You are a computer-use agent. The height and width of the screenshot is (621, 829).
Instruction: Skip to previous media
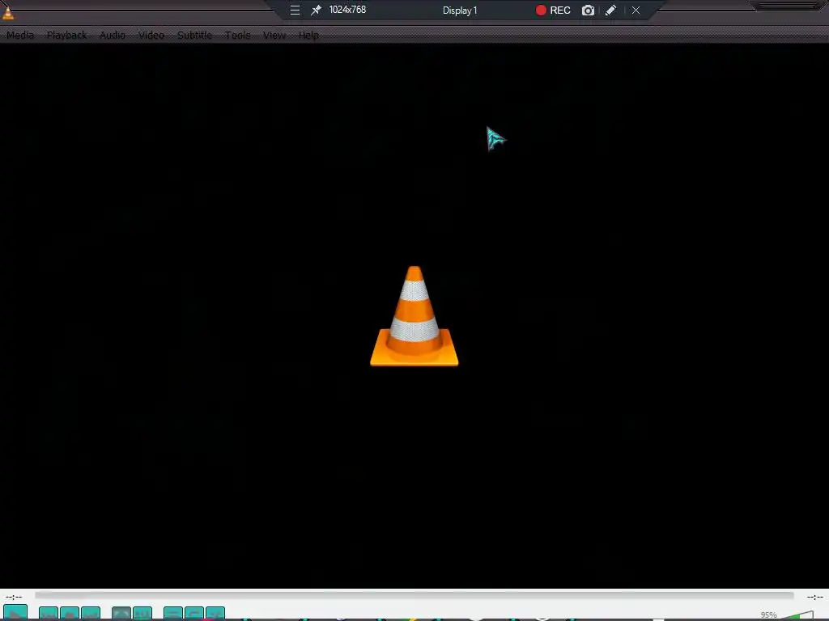click(x=48, y=614)
